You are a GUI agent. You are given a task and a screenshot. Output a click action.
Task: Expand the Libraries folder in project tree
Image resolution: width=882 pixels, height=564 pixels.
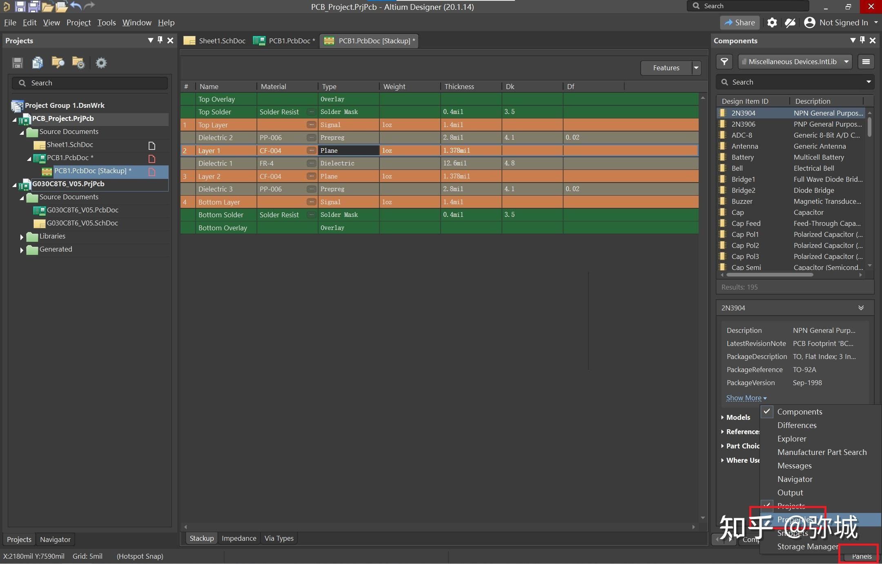click(x=22, y=236)
